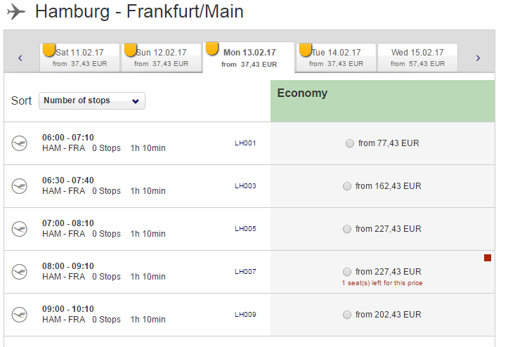Viewport: 508px width, 347px height.
Task: Click the airline icon on the 09:00 flight
Action: [20, 315]
